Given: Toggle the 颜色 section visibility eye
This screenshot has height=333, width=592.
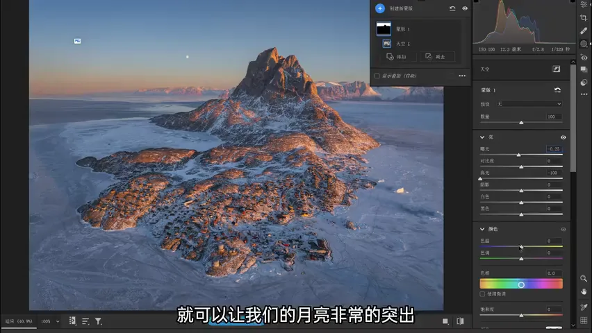Looking at the screenshot, I should (563, 229).
